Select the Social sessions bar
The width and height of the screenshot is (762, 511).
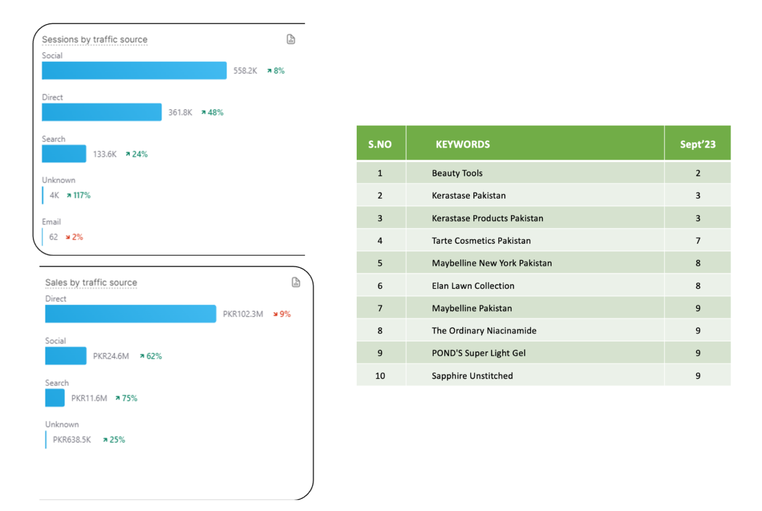(x=134, y=70)
